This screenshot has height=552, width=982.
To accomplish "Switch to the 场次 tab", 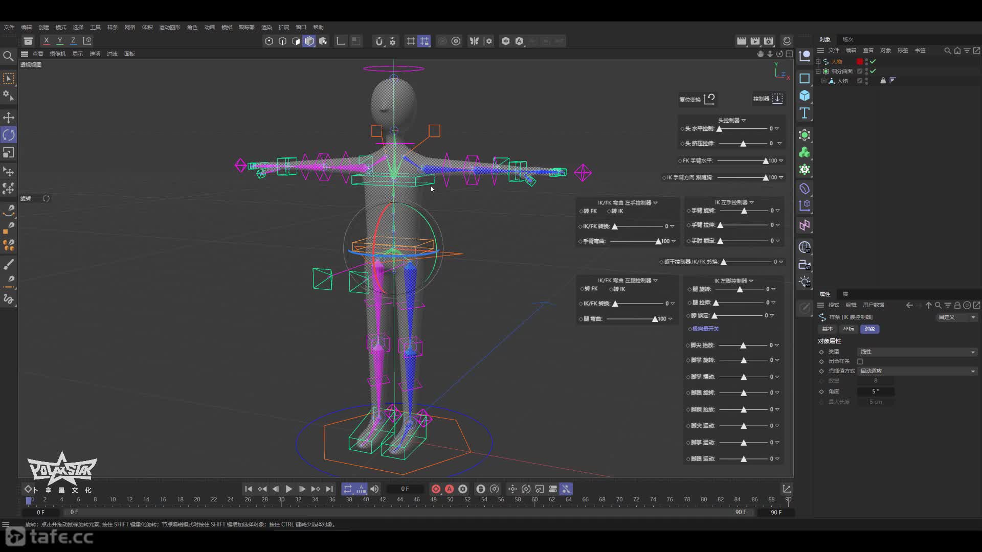I will [x=848, y=39].
